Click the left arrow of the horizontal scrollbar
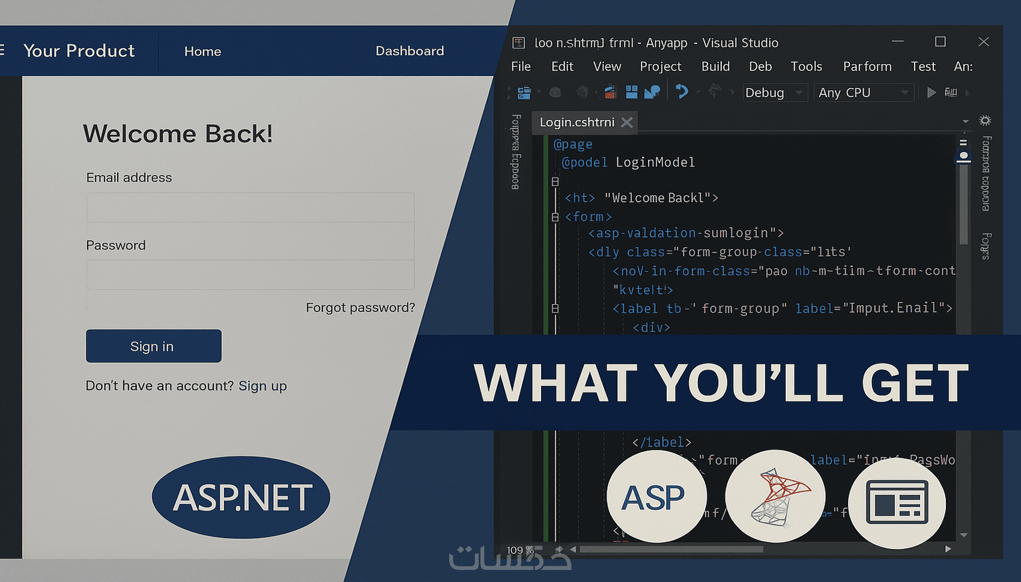Viewport: 1021px width, 582px height. click(x=573, y=549)
